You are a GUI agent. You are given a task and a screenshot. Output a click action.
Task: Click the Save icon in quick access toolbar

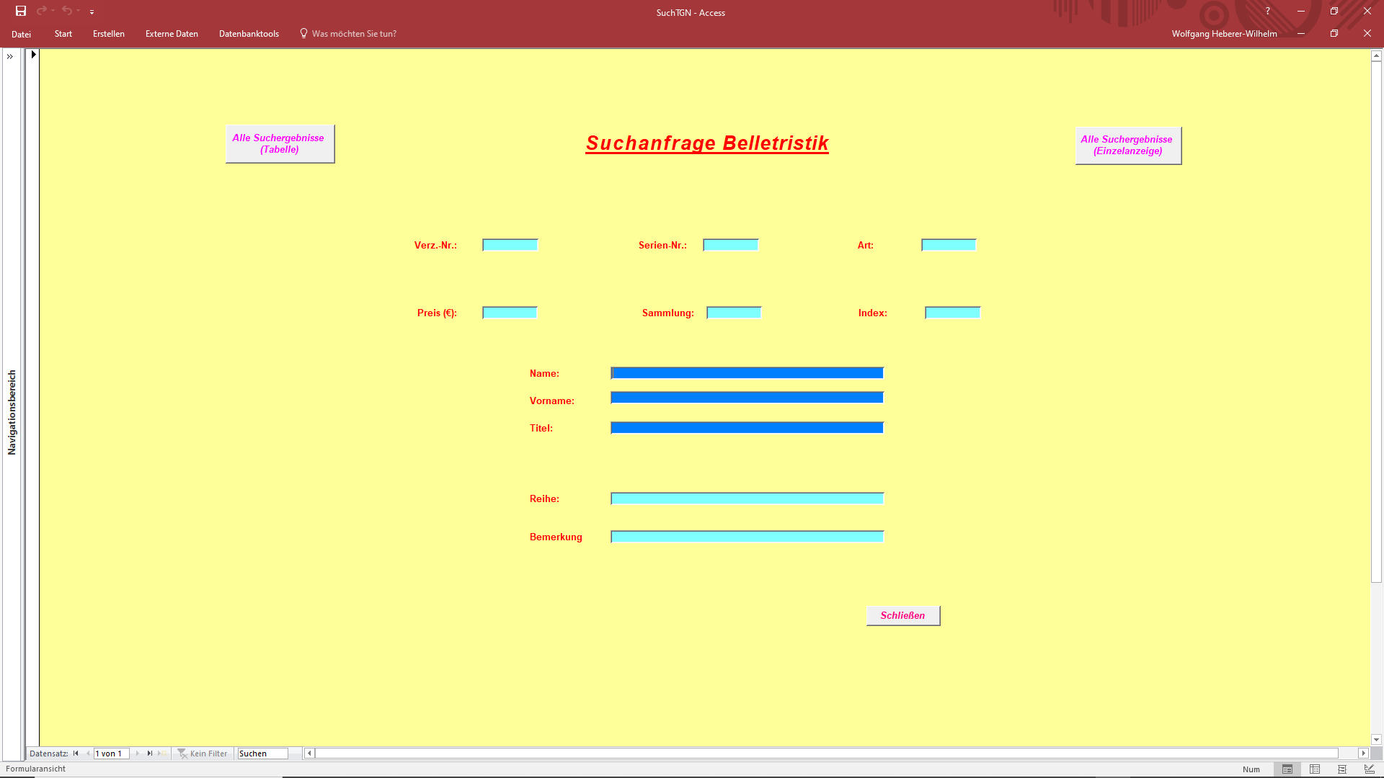[x=21, y=11]
